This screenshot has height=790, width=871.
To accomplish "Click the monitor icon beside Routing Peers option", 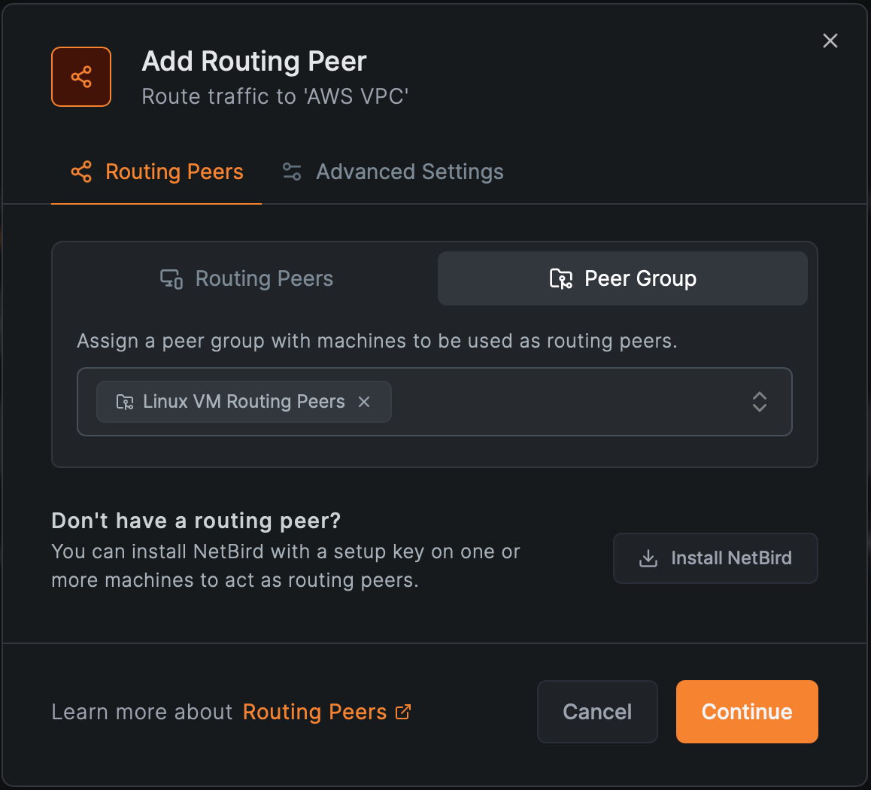I will tap(171, 278).
